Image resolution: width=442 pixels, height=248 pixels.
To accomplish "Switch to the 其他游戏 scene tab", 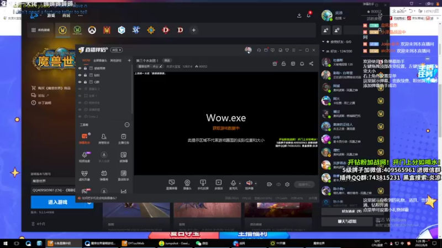I will 115,61.
